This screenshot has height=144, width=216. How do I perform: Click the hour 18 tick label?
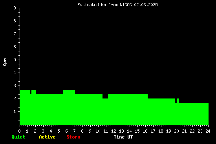click(161, 131)
